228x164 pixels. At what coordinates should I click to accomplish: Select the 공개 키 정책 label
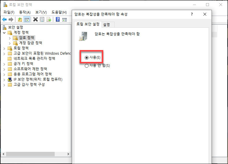tap(23, 64)
